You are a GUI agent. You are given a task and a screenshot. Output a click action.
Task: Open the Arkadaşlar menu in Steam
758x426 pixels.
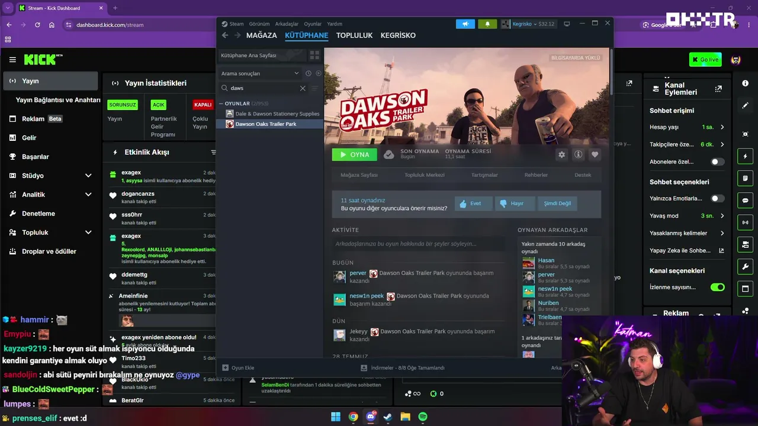click(287, 24)
